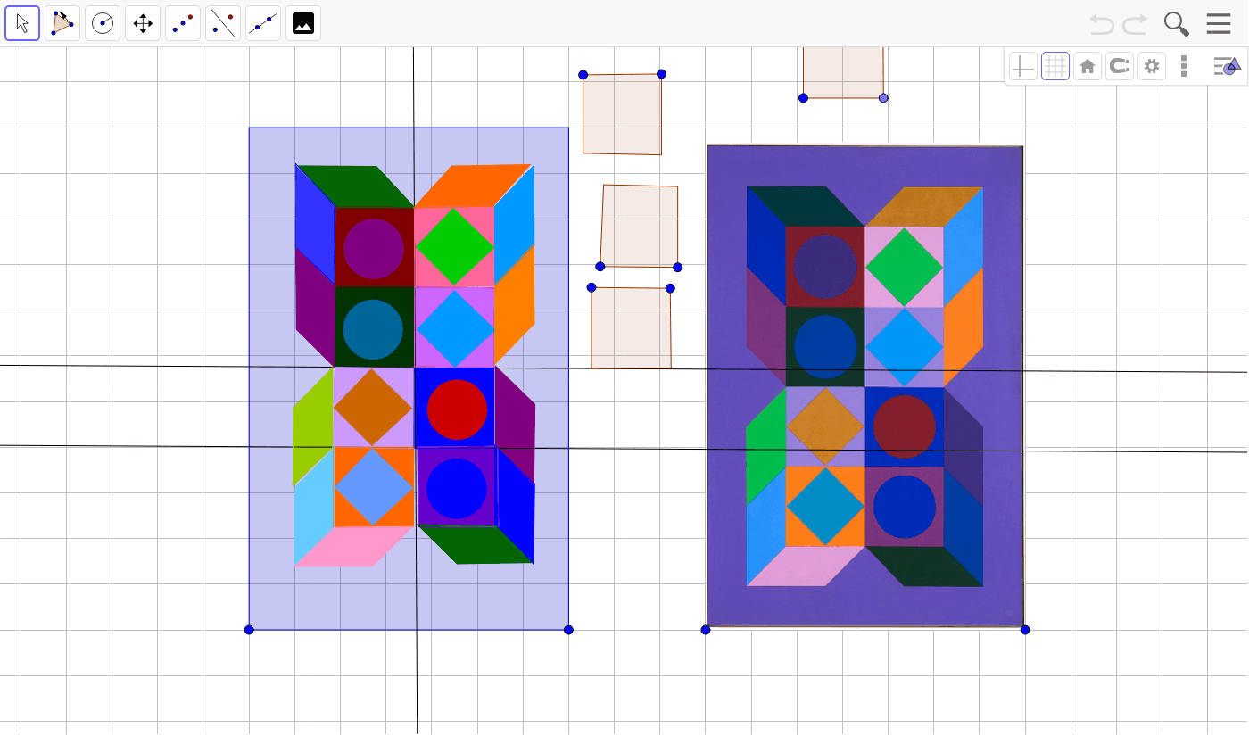Toggle the grid display button
Screen dimensions: 1249x736
pyautogui.click(x=1055, y=66)
